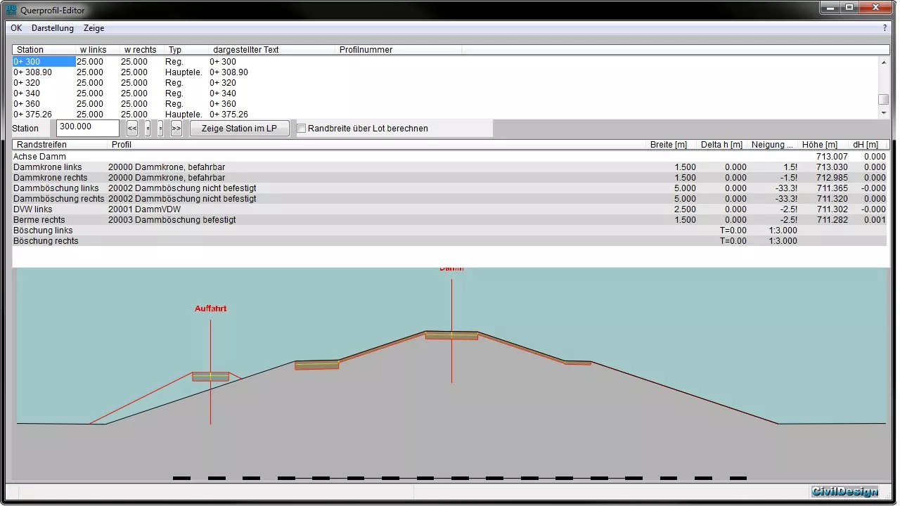
Task: Step to next station using small arrow
Action: tap(160, 129)
